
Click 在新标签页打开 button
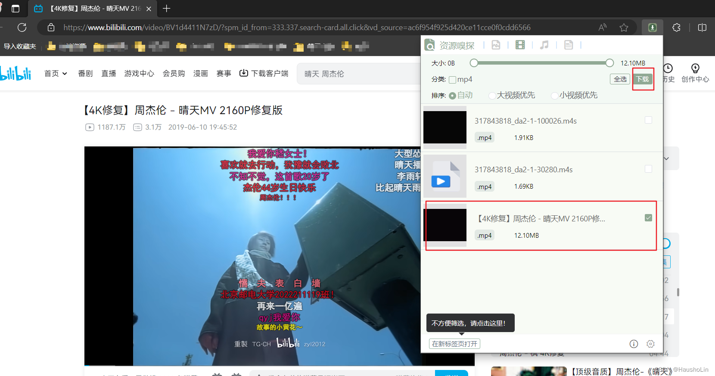[454, 344]
